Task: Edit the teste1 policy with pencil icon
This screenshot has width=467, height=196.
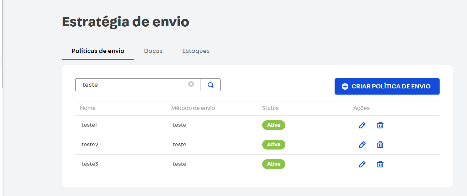Action: pos(362,125)
